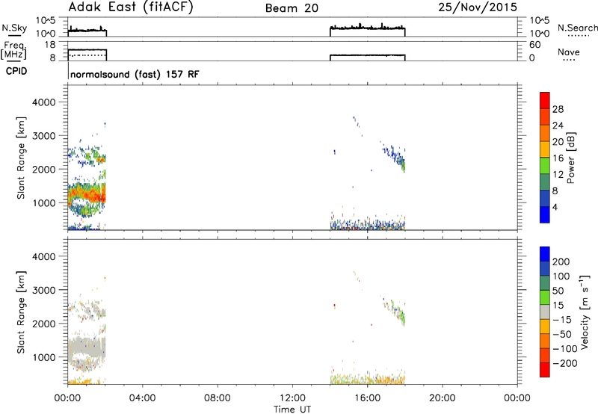Click the '18' frequency axis tick
This screenshot has width=598, height=414.
pyautogui.click(x=51, y=45)
